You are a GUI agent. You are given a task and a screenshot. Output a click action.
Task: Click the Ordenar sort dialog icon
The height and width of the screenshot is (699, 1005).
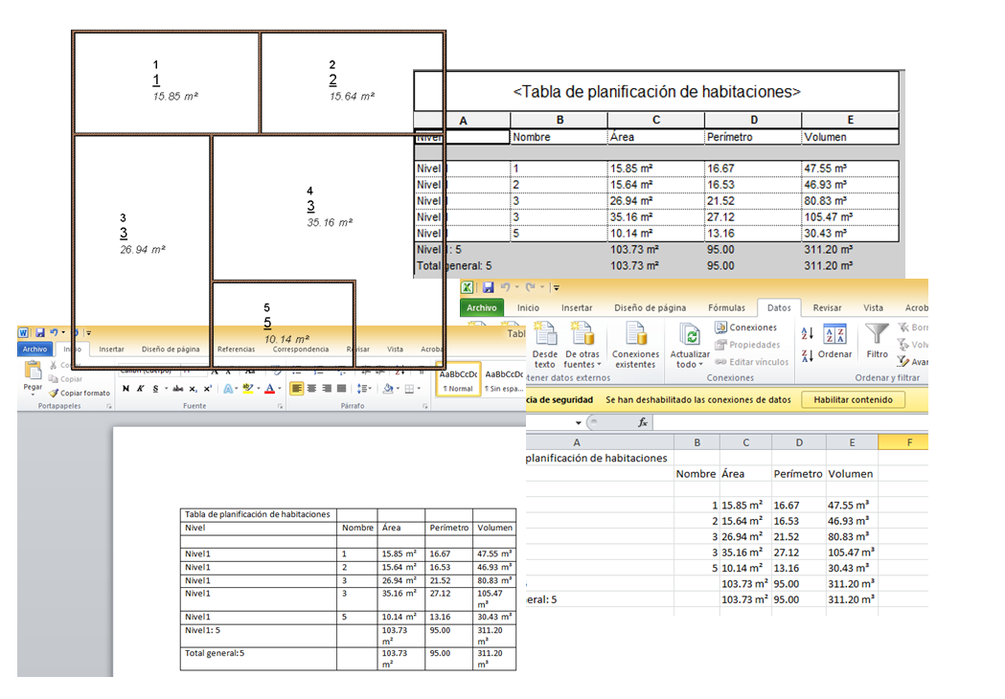click(834, 335)
